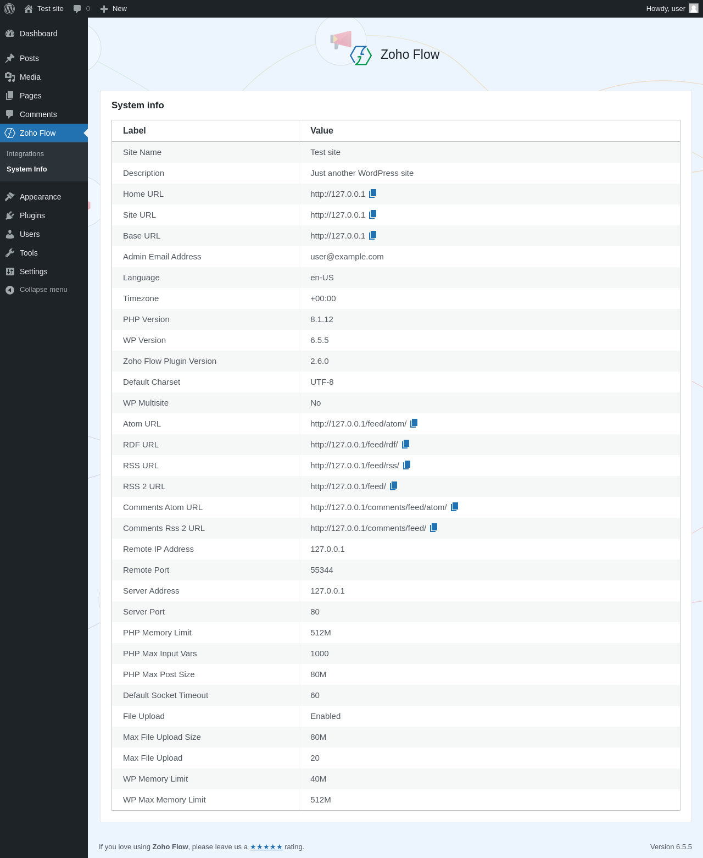
Task: Copy the Home URL value
Action: (x=373, y=193)
